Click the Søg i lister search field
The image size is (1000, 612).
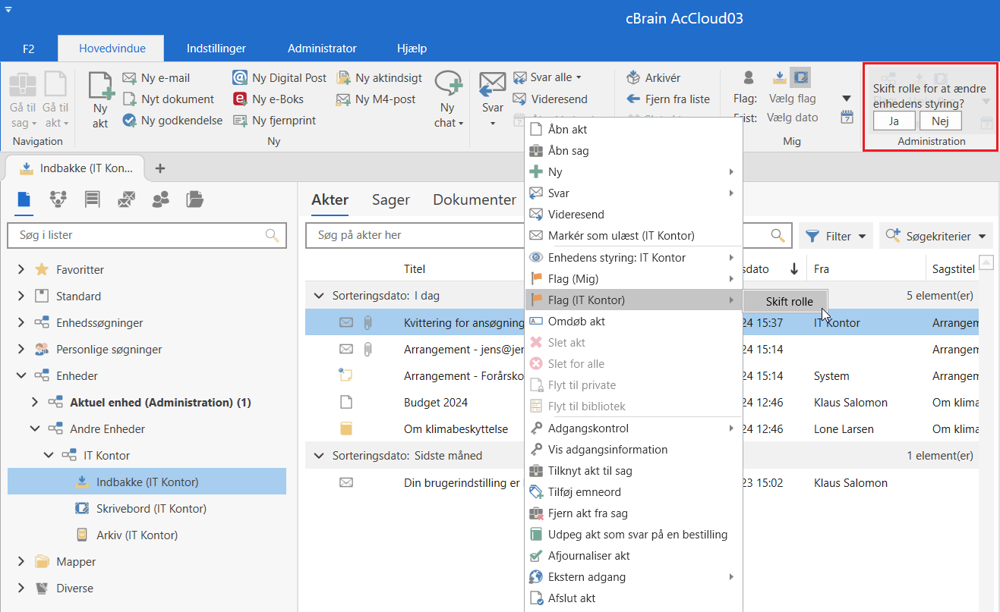[x=137, y=235]
